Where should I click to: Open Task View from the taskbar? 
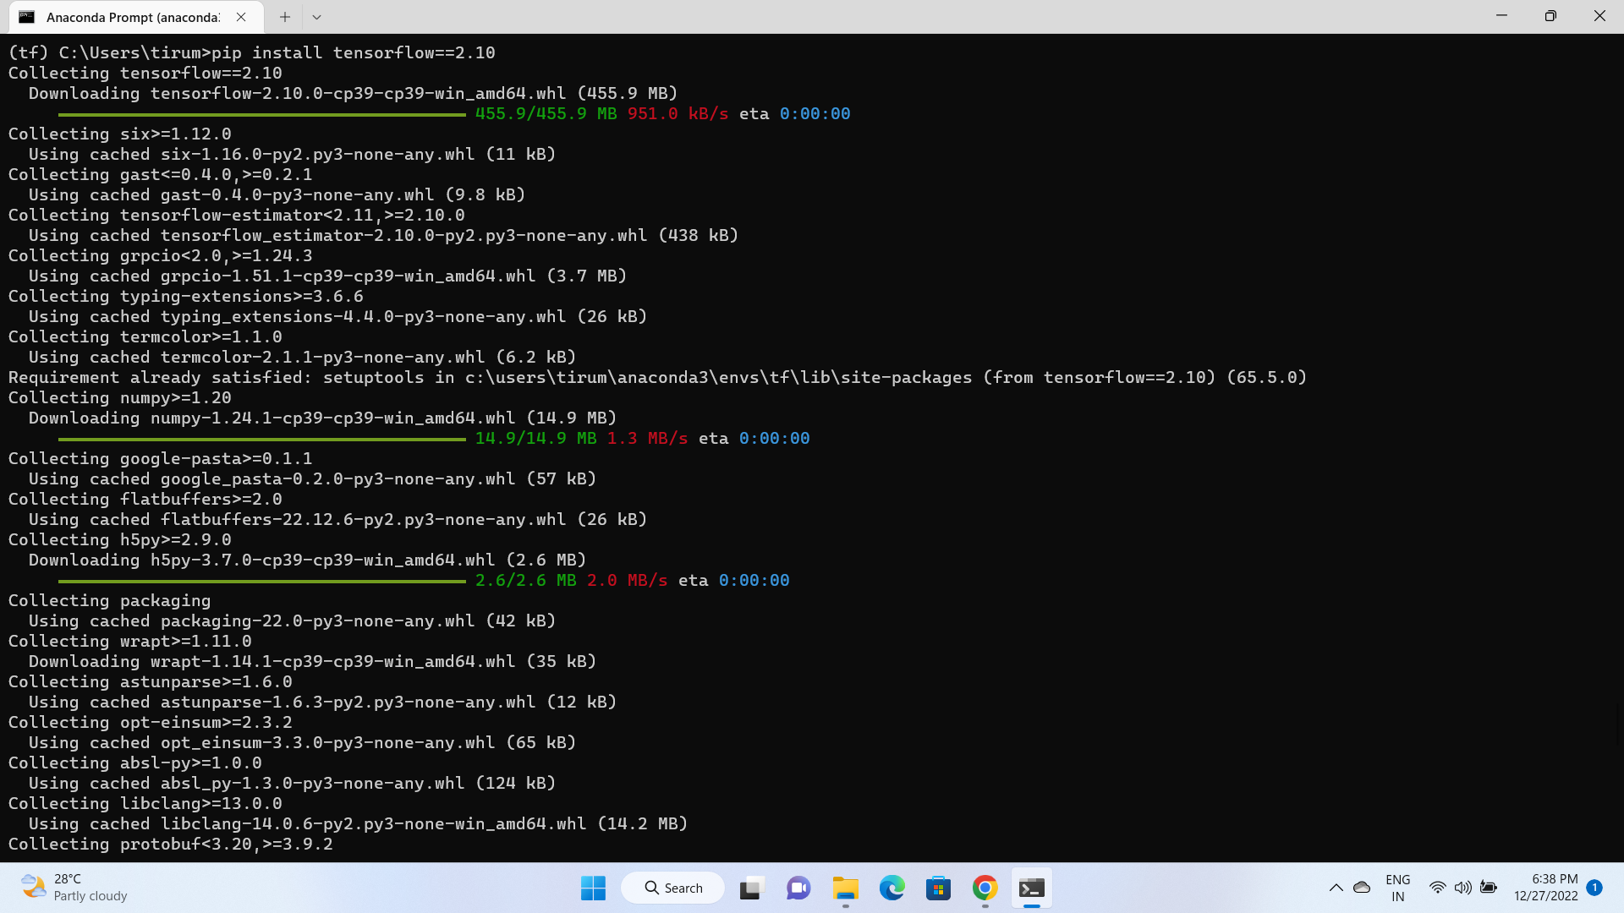752,888
